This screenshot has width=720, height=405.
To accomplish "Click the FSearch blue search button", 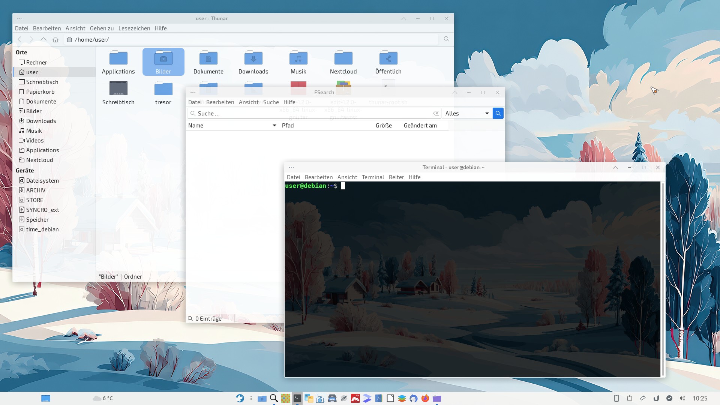I will click(x=498, y=113).
